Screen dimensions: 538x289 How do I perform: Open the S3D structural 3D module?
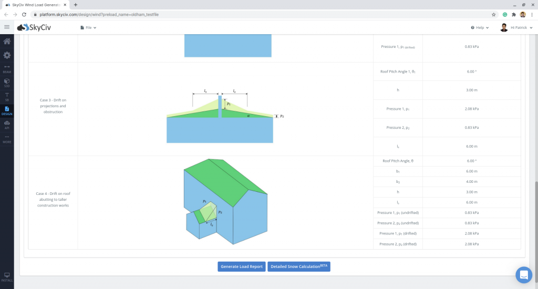tap(7, 82)
